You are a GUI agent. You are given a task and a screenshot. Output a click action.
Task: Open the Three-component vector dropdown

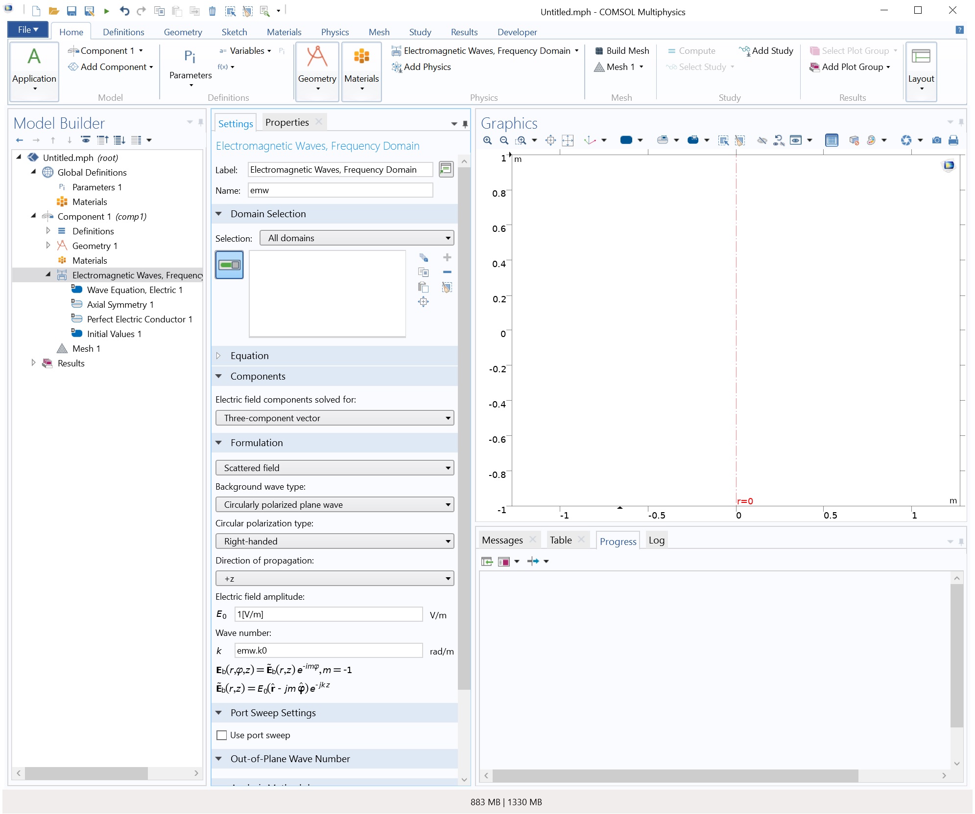(334, 418)
